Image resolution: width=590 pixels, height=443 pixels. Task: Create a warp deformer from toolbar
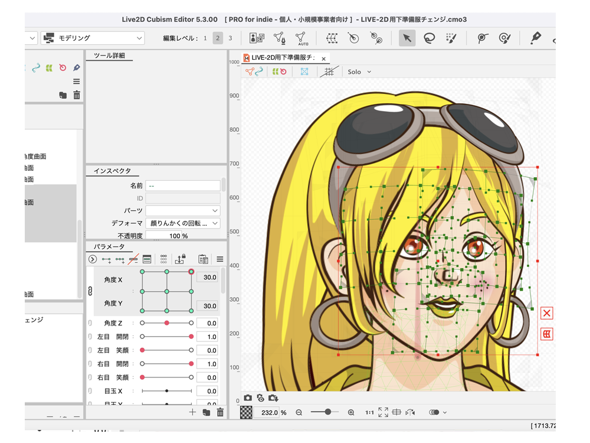(x=332, y=38)
